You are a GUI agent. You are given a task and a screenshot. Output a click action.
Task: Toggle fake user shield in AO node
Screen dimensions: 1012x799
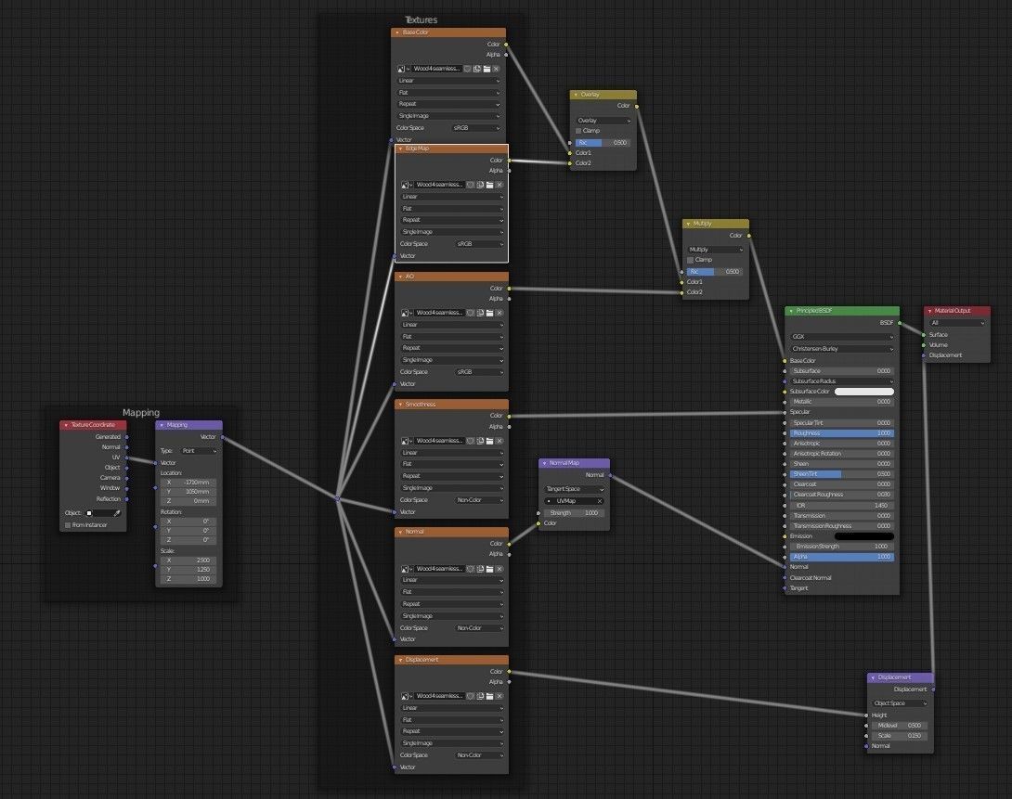(x=471, y=313)
